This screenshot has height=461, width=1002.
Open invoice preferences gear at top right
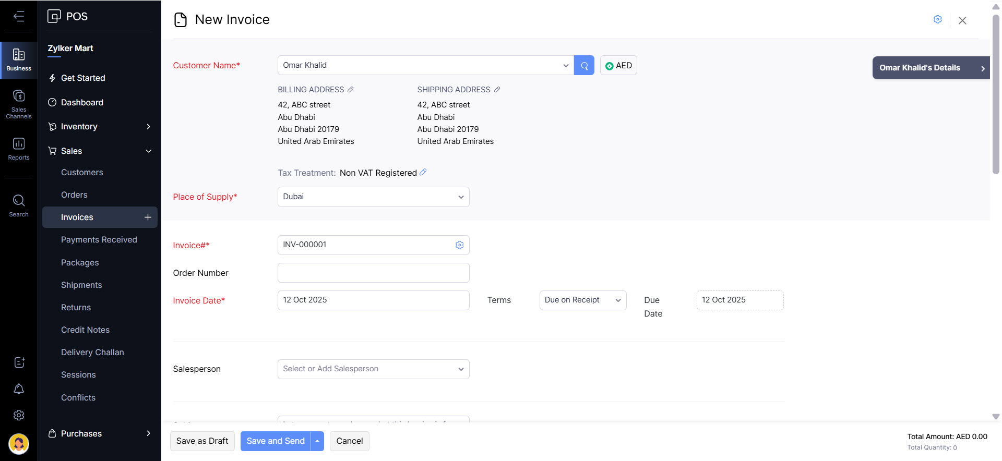tap(937, 19)
